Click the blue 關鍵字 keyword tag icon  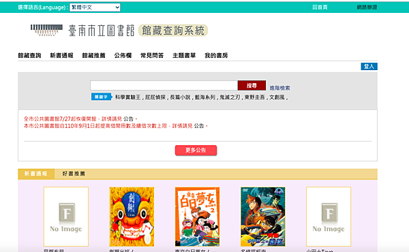[x=101, y=97]
